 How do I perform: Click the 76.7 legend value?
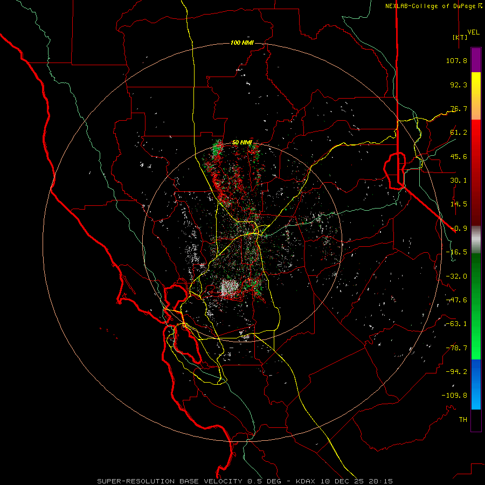(459, 108)
